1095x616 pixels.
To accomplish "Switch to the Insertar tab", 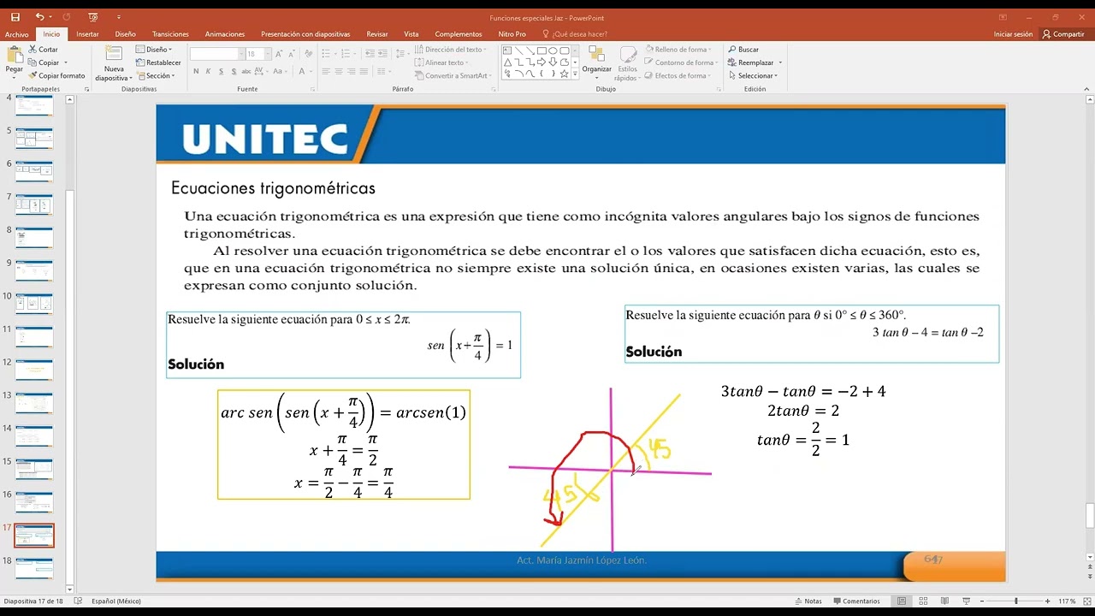I will pyautogui.click(x=87, y=34).
